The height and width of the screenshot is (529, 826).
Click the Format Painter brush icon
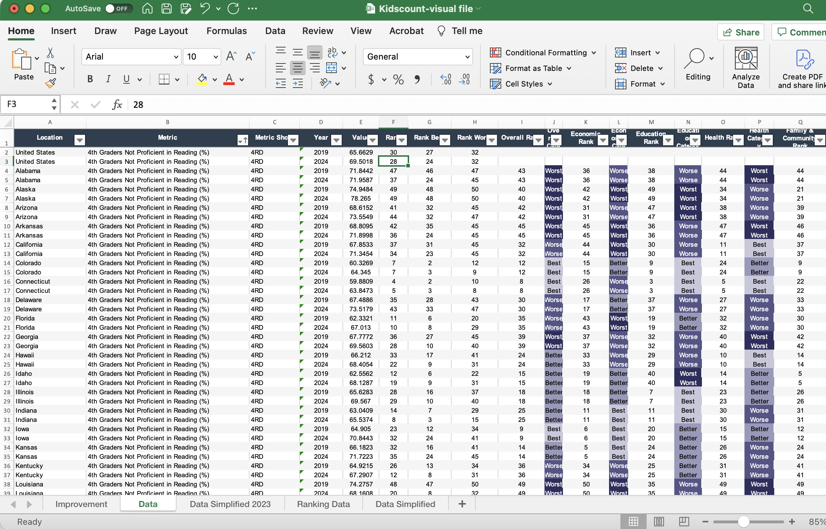(50, 83)
